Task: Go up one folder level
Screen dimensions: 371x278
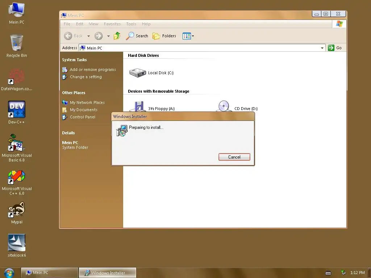Action: point(117,36)
